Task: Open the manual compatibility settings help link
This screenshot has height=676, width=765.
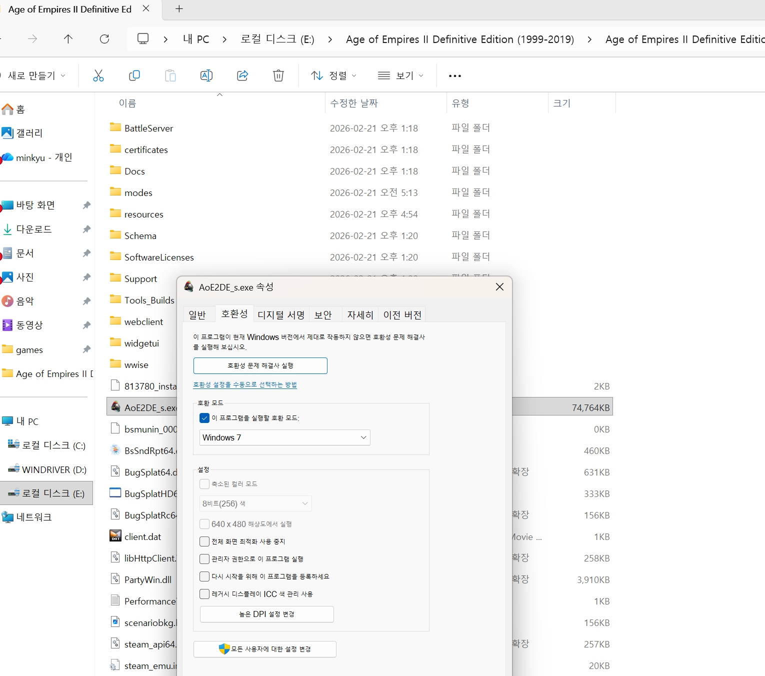Action: click(245, 384)
